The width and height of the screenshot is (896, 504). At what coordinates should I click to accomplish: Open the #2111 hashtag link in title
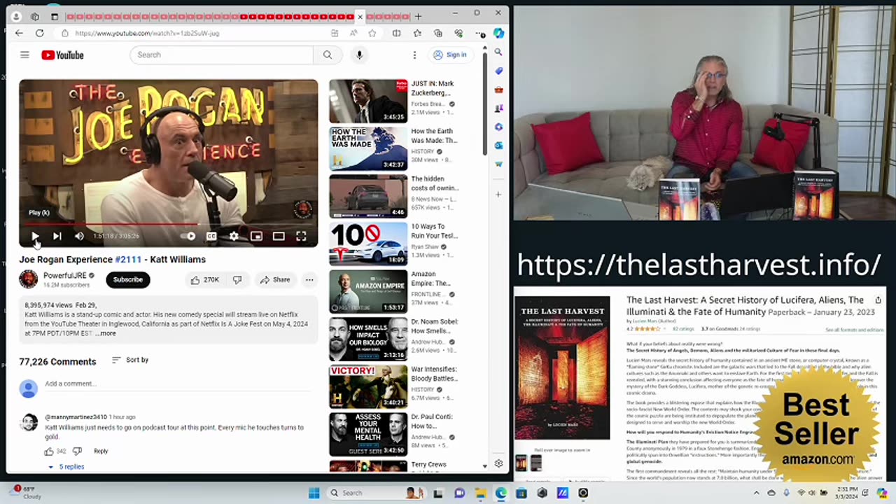[128, 259]
